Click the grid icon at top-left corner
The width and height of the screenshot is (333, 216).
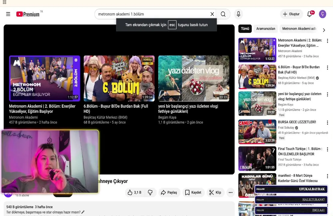(5, 2)
